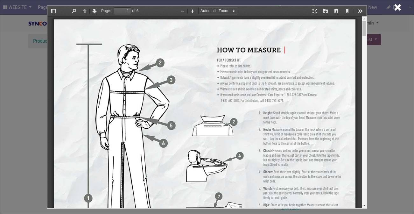Screen dimensions: 414x214
Task: Open a file in PDF viewer
Action: [x=326, y=11]
